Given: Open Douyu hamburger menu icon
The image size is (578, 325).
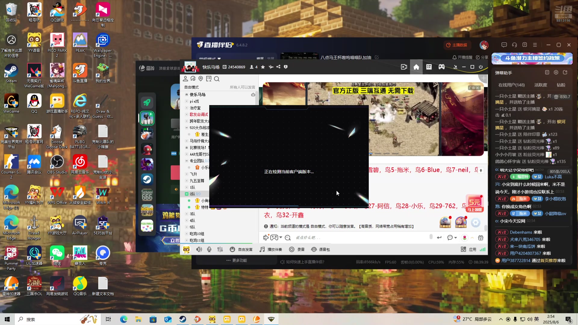Looking at the screenshot, I should click(x=535, y=45).
